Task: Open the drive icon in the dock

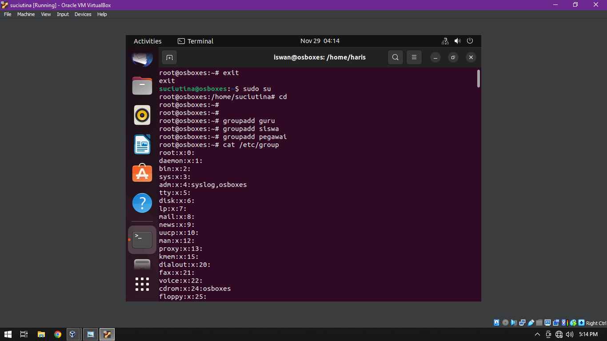Action: point(142,264)
